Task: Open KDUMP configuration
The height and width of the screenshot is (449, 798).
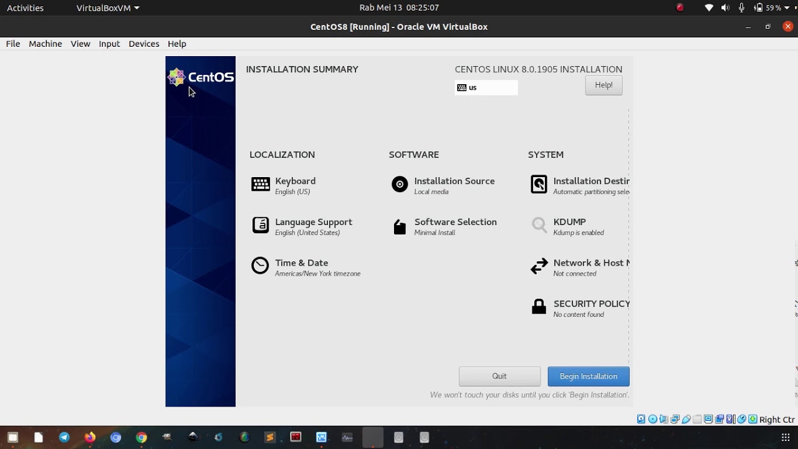Action: [567, 226]
